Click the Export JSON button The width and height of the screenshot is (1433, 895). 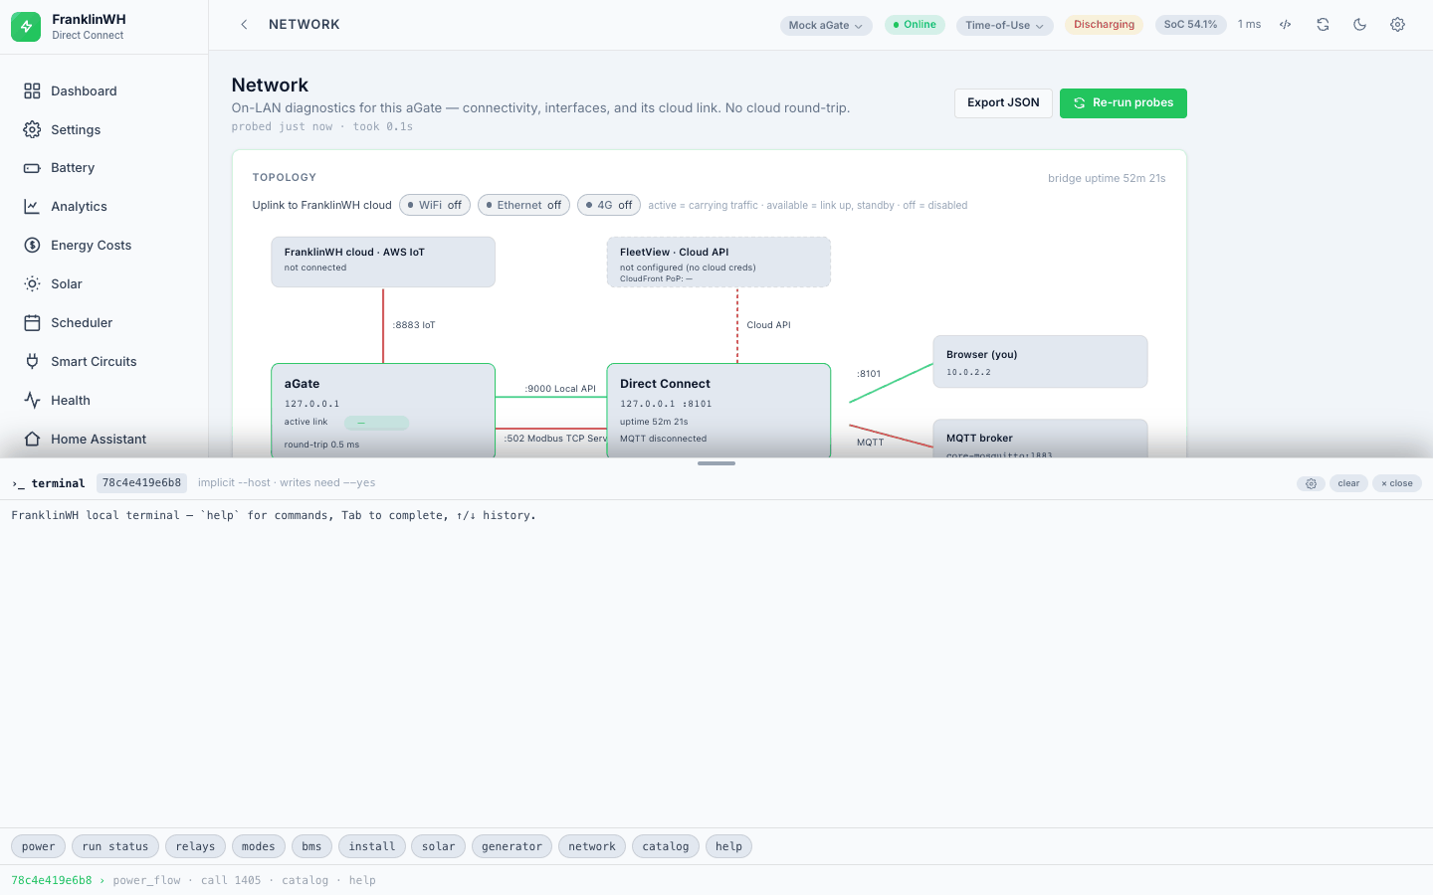(x=1003, y=103)
